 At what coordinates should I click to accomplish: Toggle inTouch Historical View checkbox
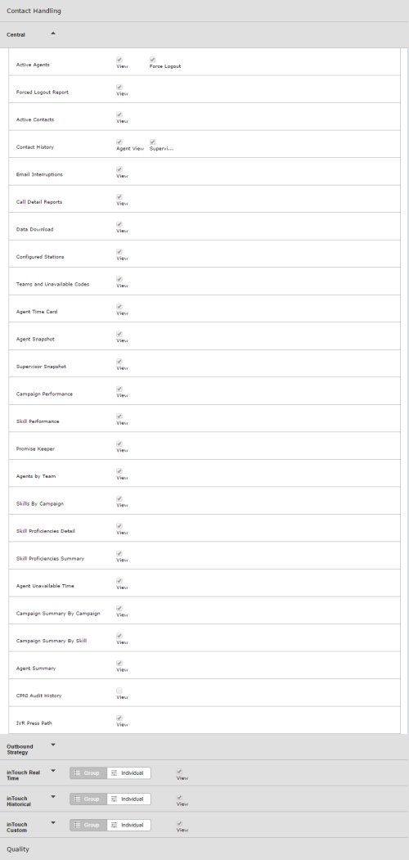[179, 798]
